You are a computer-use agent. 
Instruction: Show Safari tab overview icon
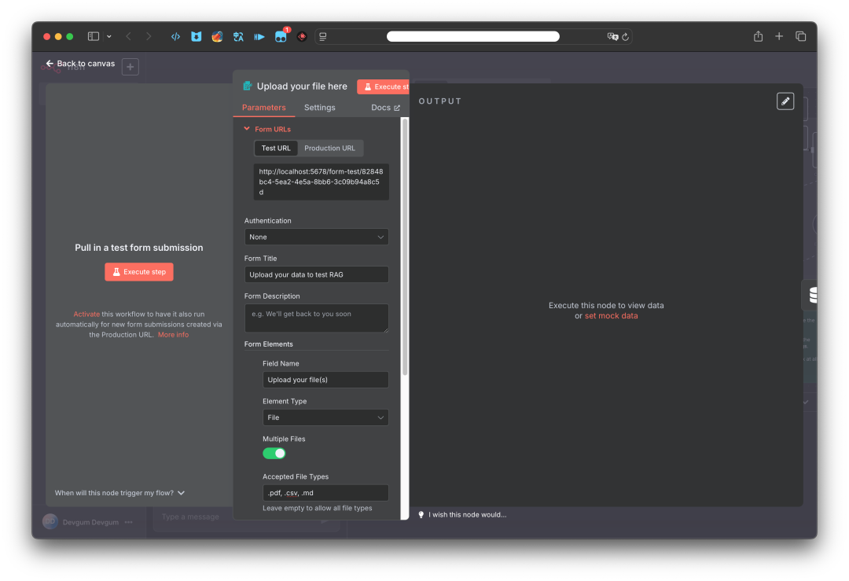(x=800, y=36)
